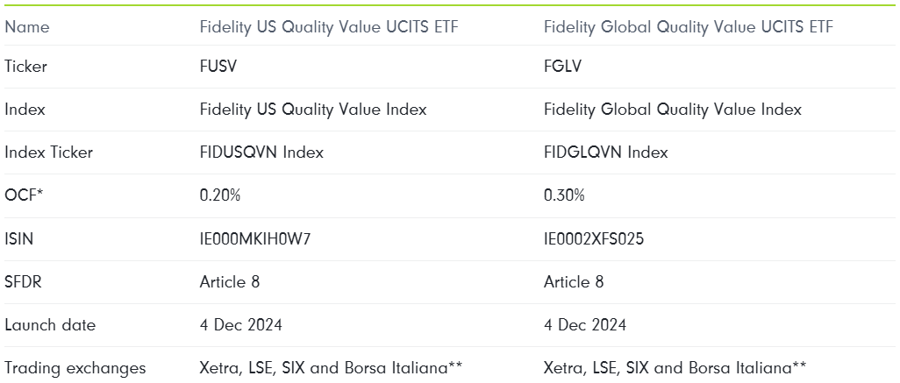Image resolution: width=900 pixels, height=383 pixels.
Task: Click the Trading exchanges row label
Action: 75,368
